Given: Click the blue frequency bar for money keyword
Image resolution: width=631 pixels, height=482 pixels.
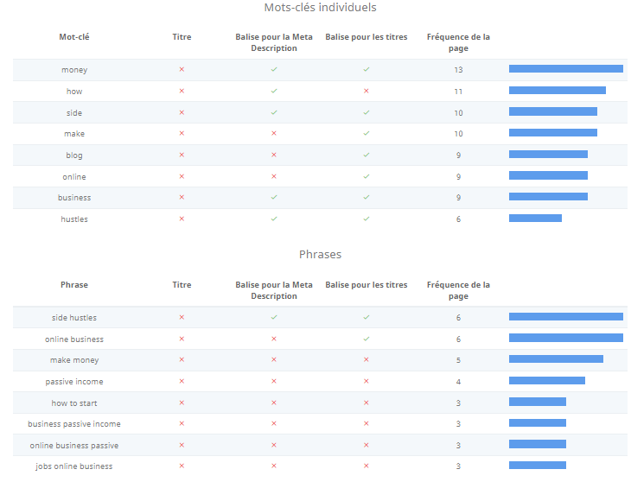Looking at the screenshot, I should (565, 69).
